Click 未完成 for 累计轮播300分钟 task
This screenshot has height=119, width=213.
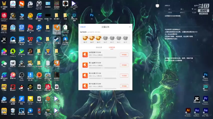(124, 86)
